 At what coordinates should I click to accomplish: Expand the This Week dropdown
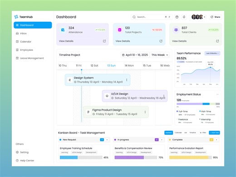pyautogui.click(x=160, y=55)
